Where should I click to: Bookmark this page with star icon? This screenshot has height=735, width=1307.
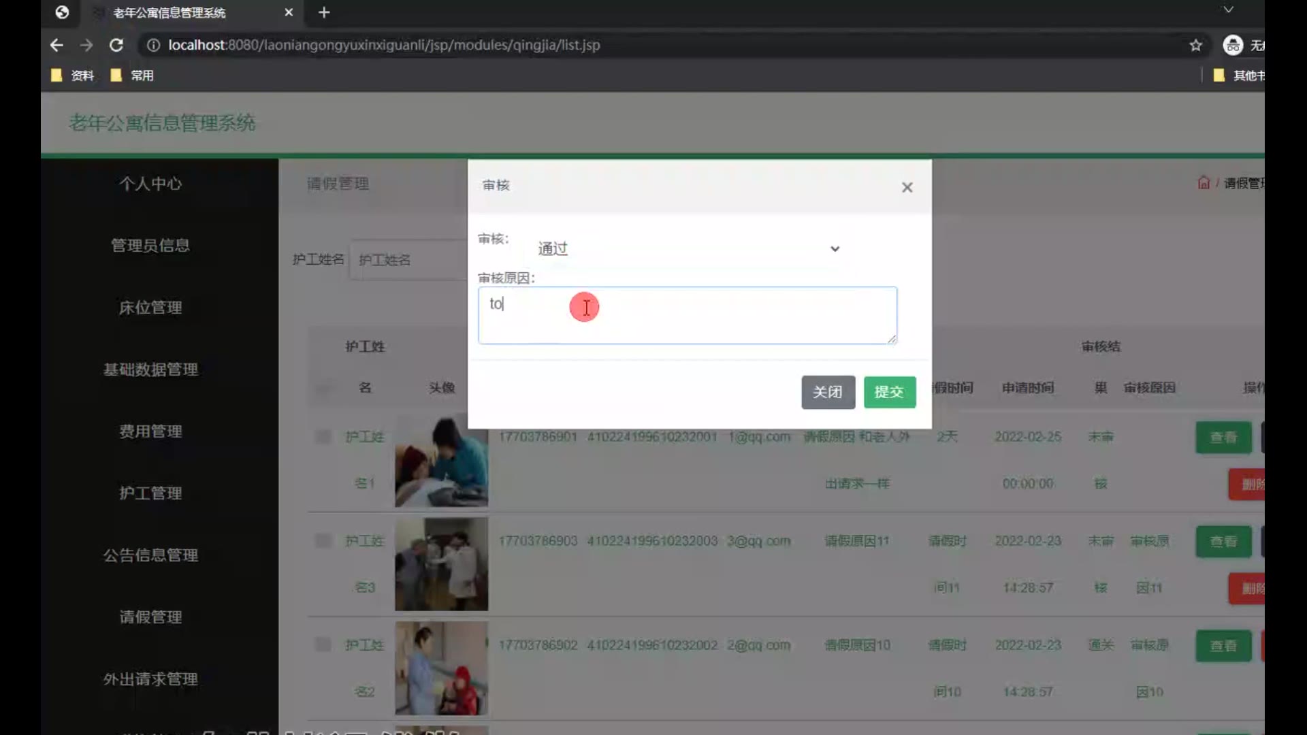click(x=1195, y=45)
